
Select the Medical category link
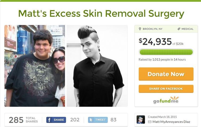(187, 29)
